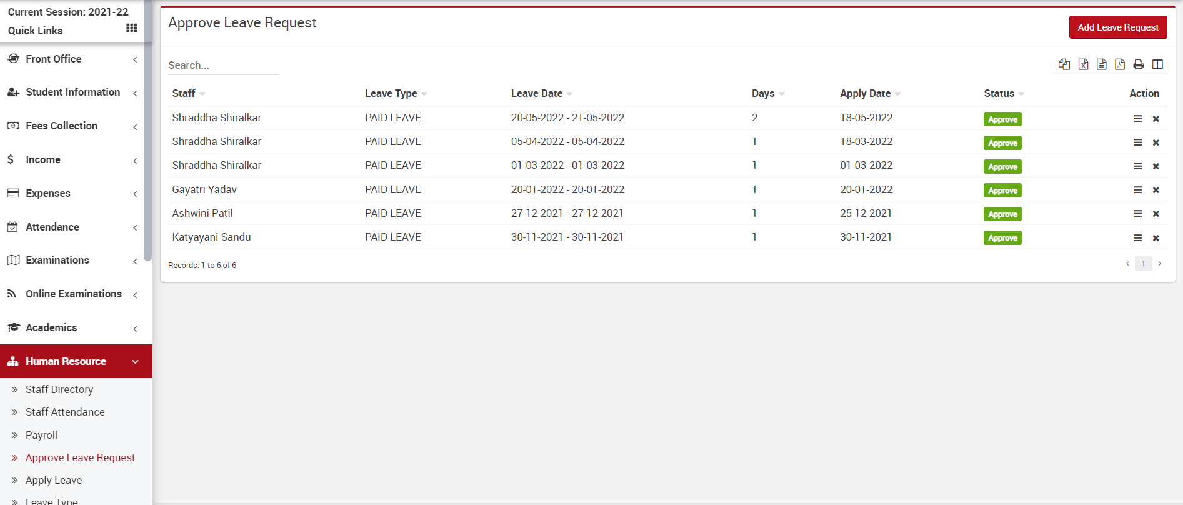View details of Gayatri Yadav's leave request
Screen dimensions: 1183x505
[x=1137, y=190]
